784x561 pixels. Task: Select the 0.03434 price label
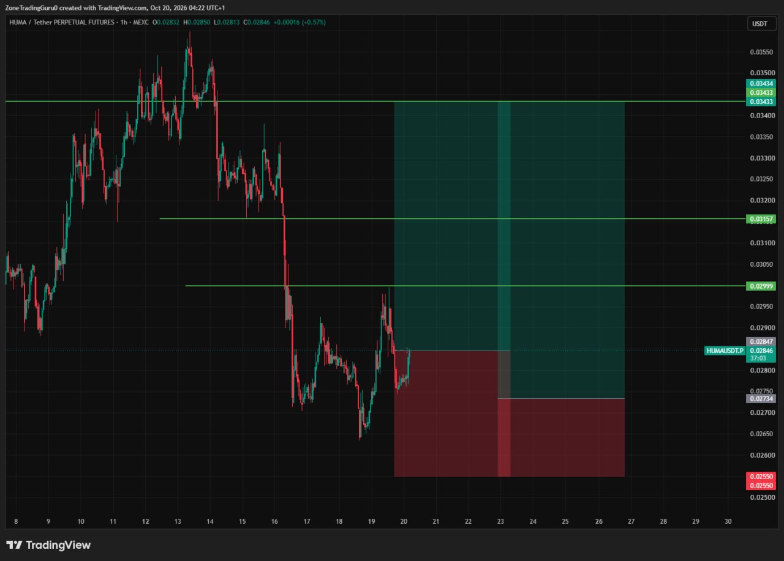point(761,83)
